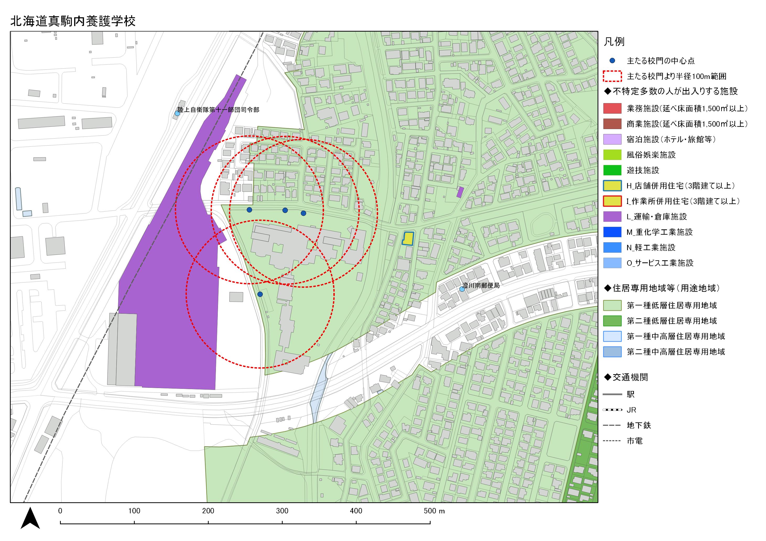Click the 第一種中高層住居専用地域 swatch
The image size is (766, 541).
[x=612, y=336]
